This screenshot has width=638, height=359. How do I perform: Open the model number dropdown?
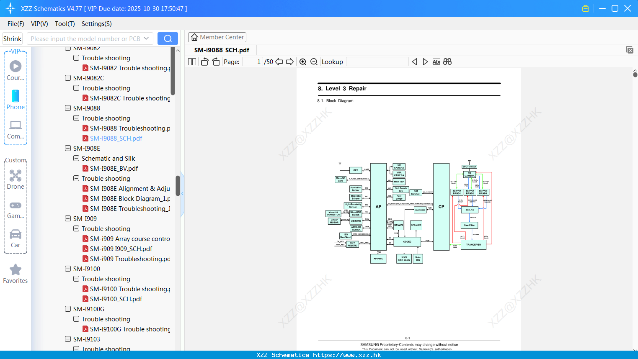coord(146,38)
